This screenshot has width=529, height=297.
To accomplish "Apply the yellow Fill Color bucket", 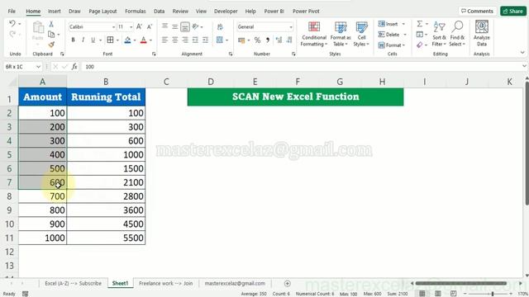I will [127, 40].
